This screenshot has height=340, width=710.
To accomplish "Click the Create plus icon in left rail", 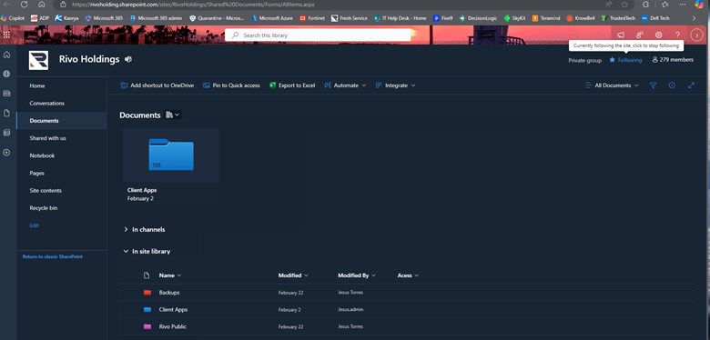I will [6, 153].
